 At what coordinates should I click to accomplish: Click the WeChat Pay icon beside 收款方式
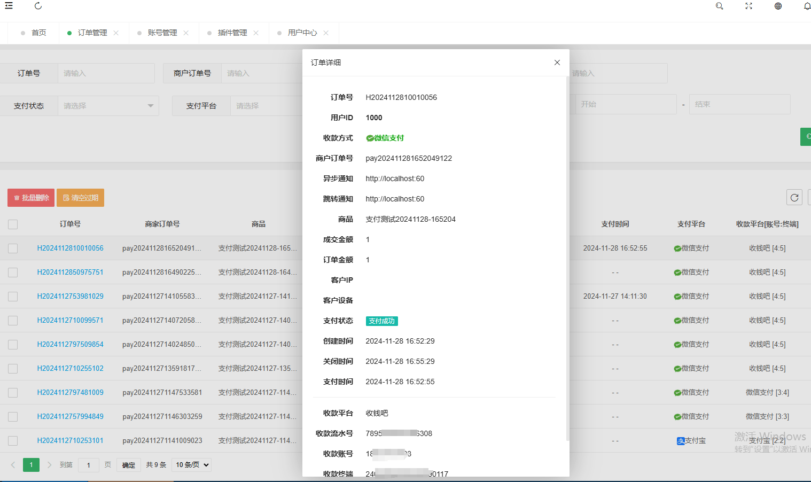[x=370, y=138]
